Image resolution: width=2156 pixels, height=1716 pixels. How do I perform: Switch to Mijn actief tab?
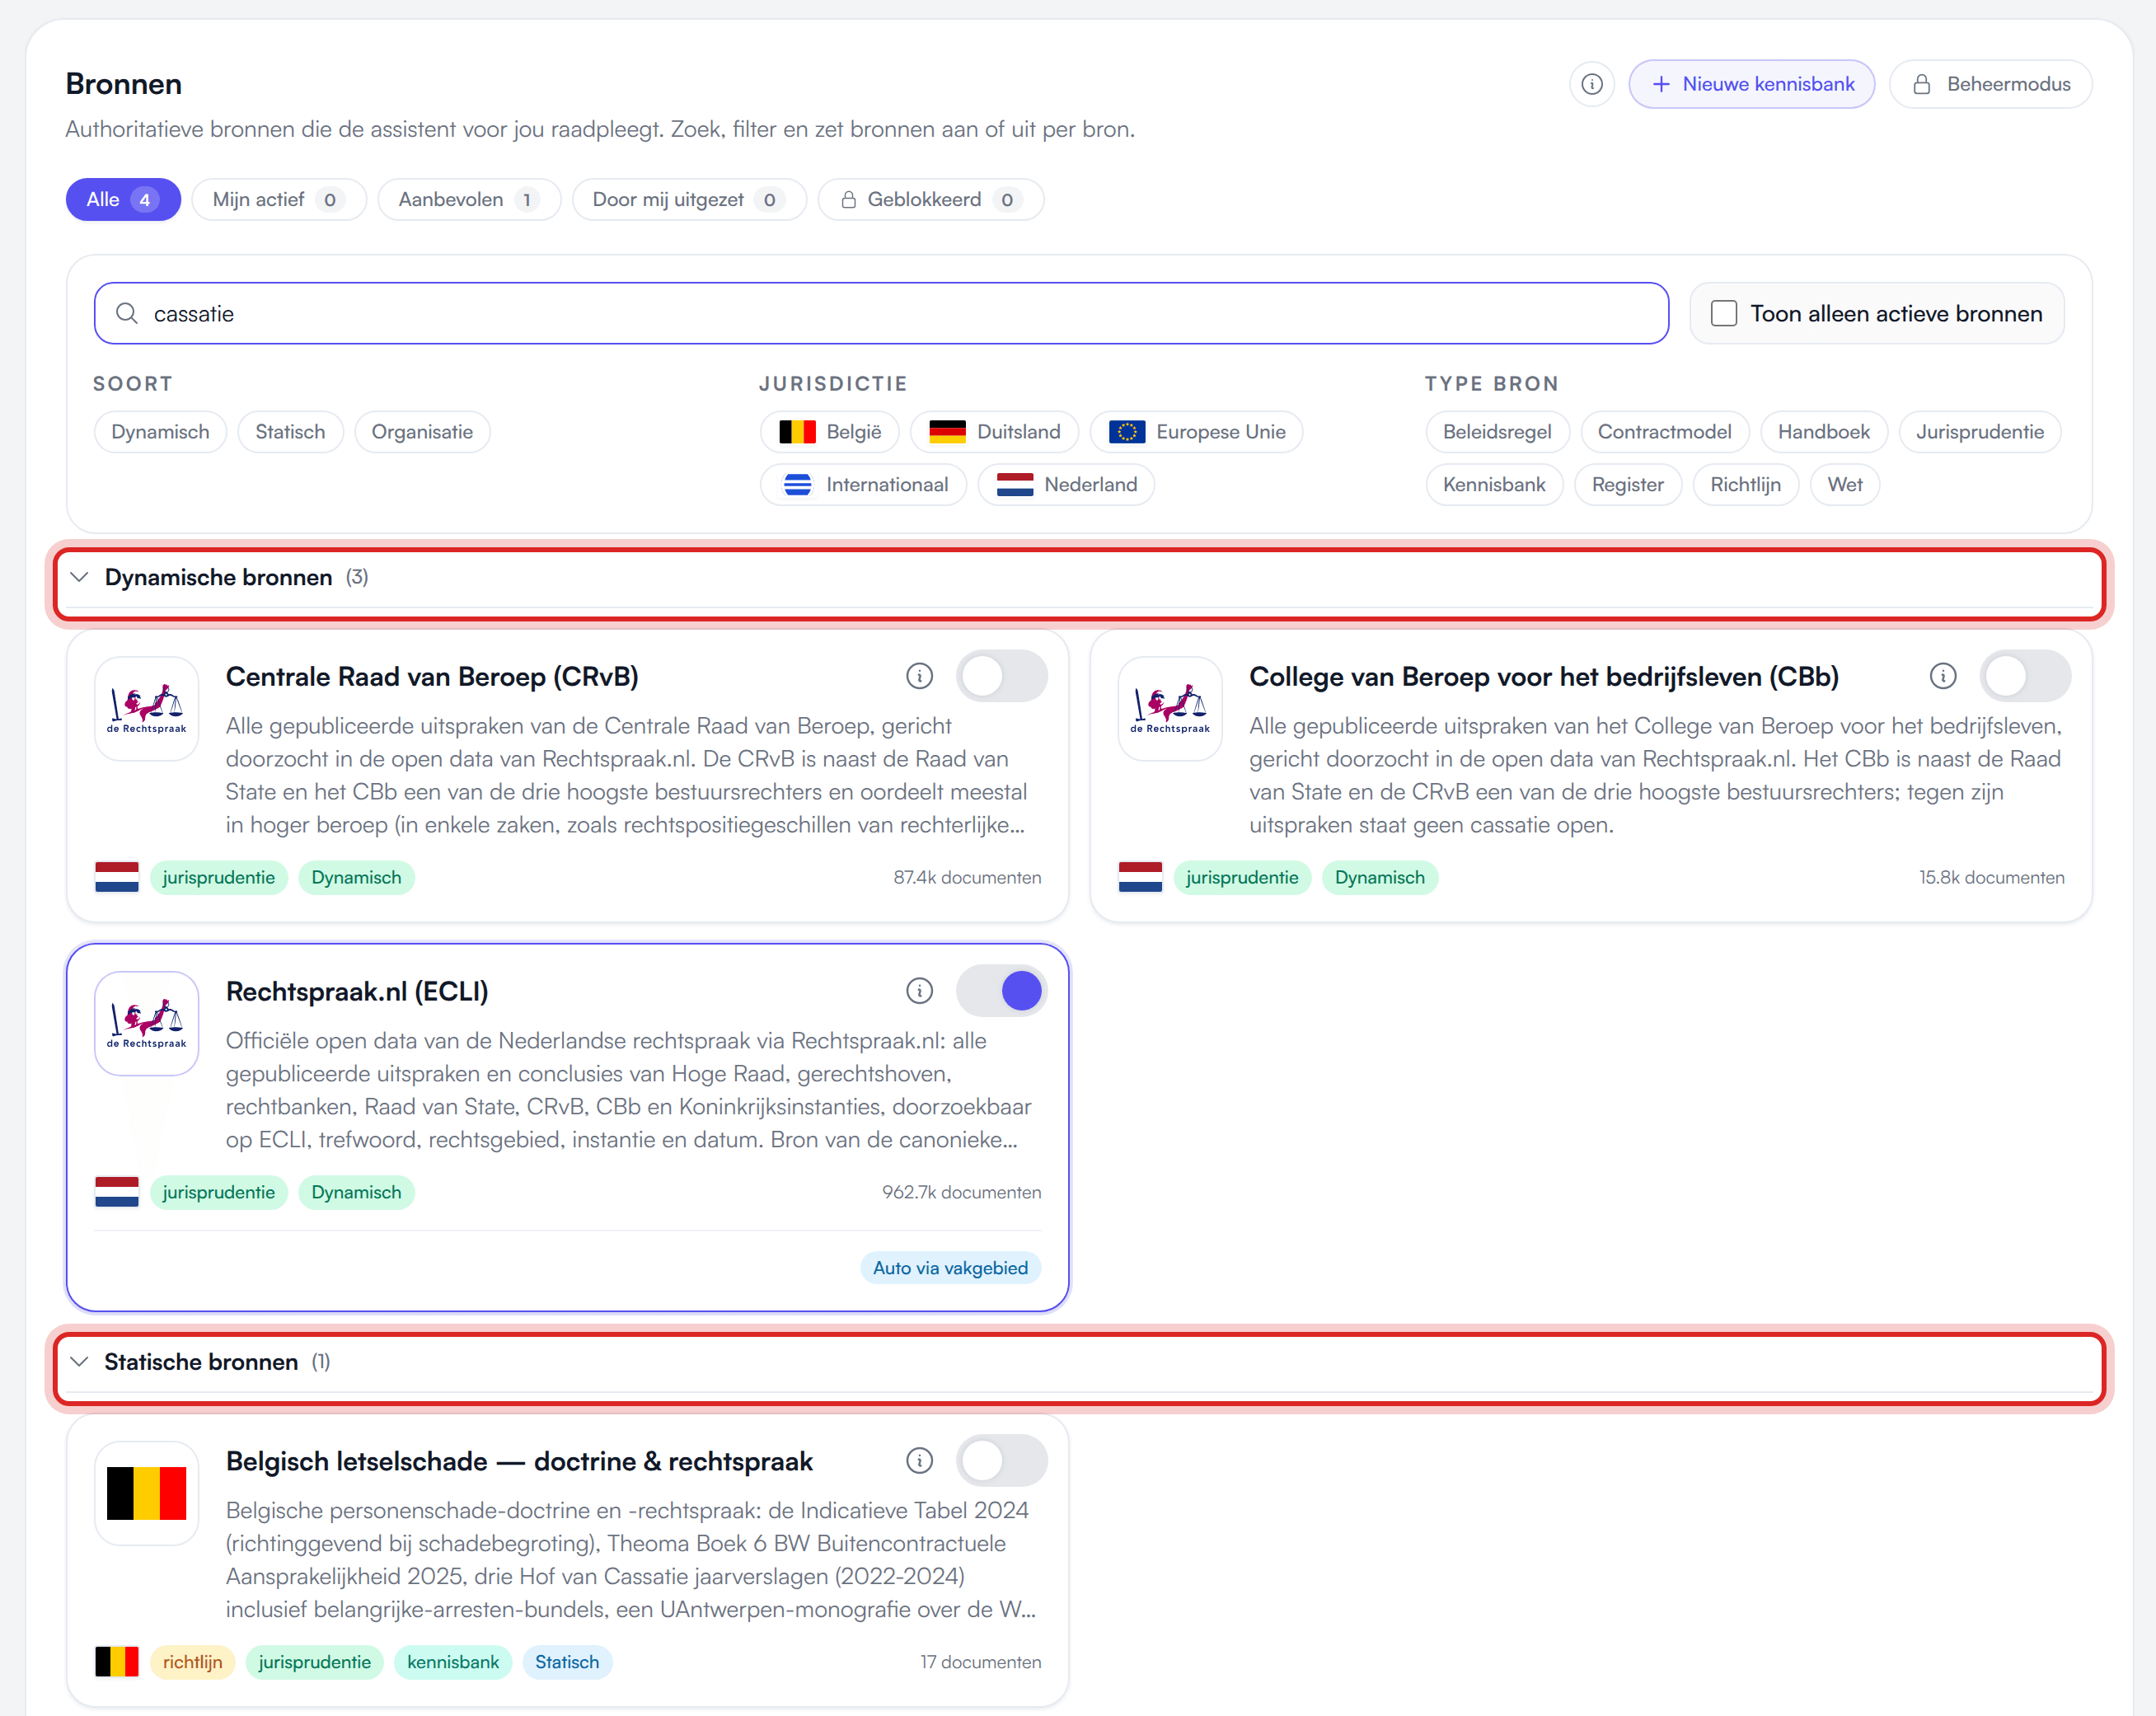(x=279, y=199)
